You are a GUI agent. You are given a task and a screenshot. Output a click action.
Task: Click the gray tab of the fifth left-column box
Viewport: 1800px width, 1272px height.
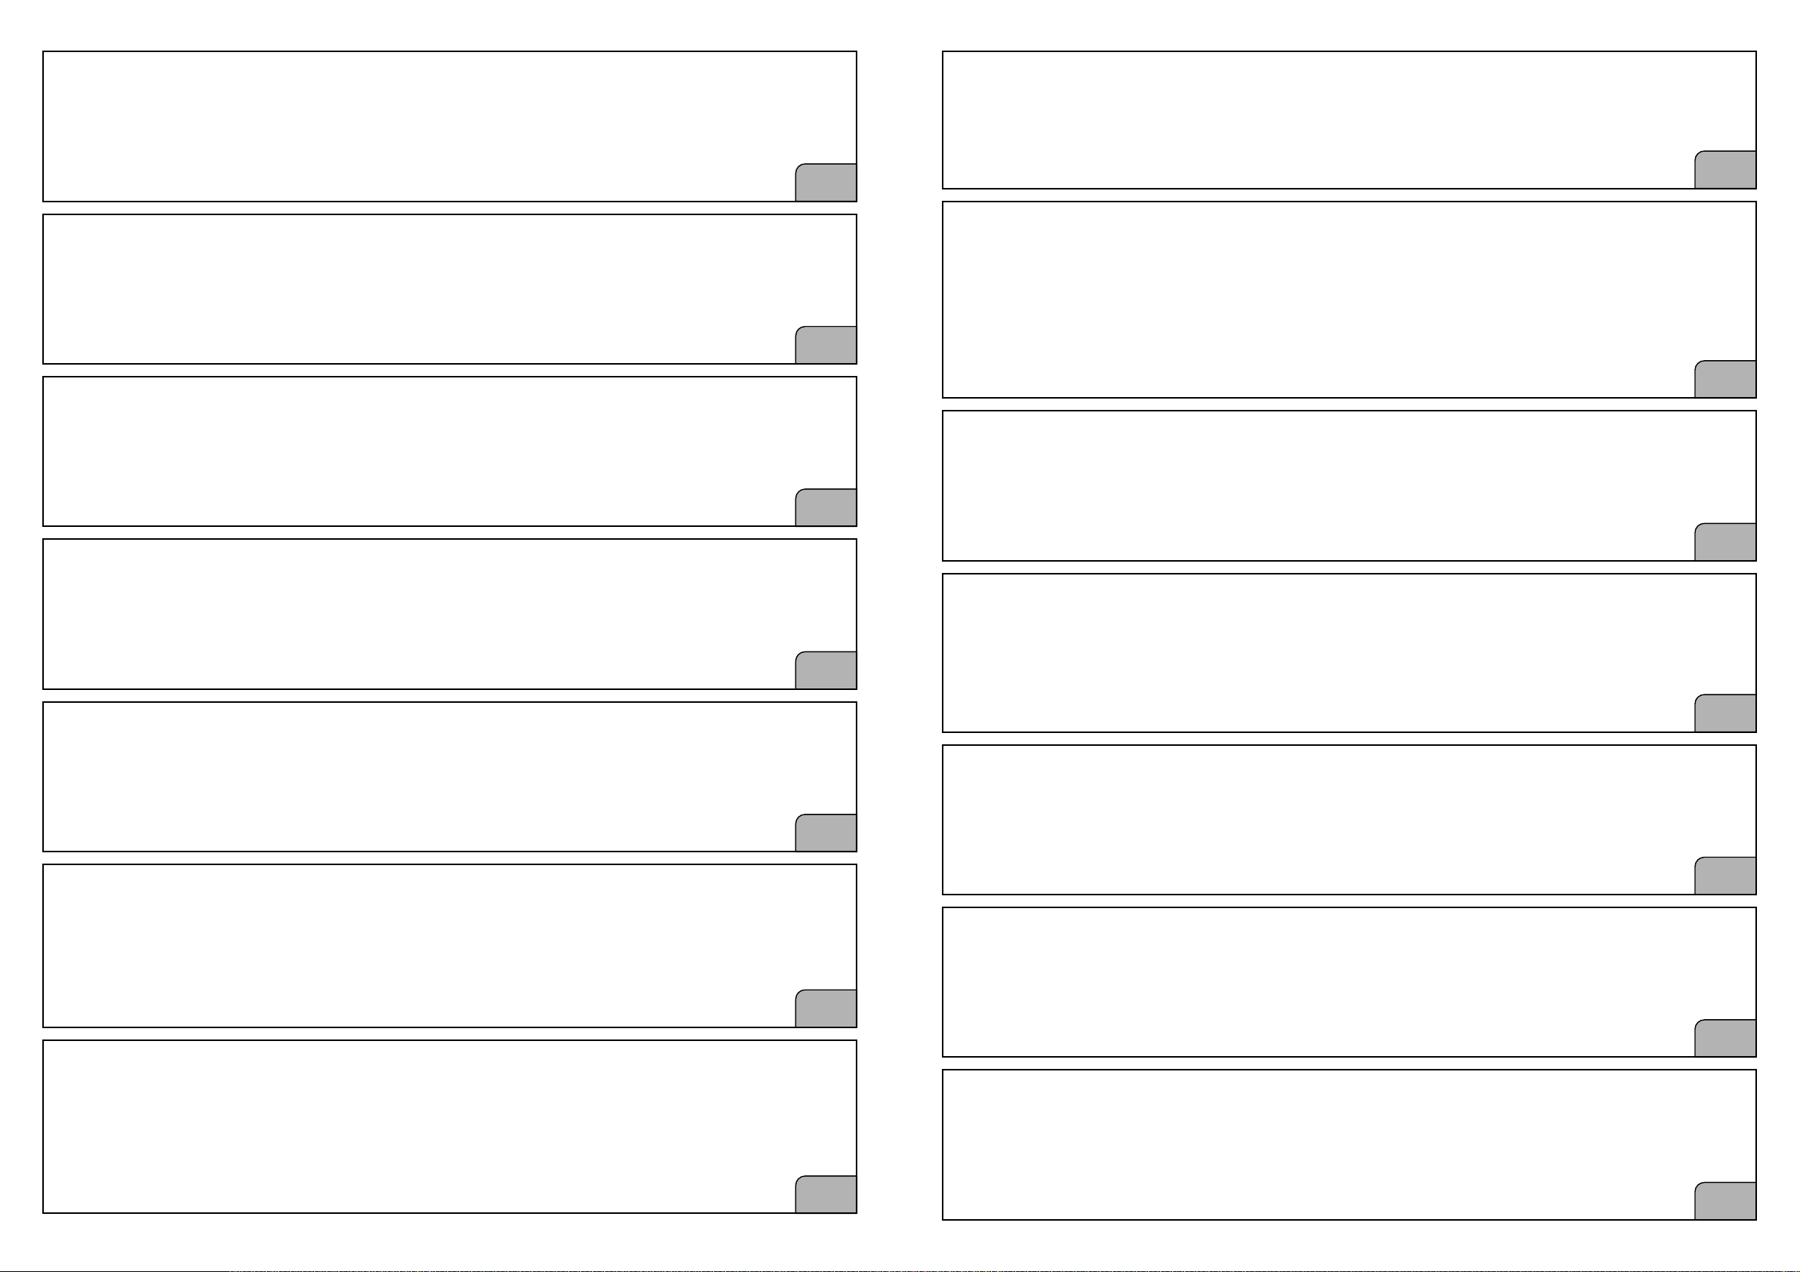[826, 833]
